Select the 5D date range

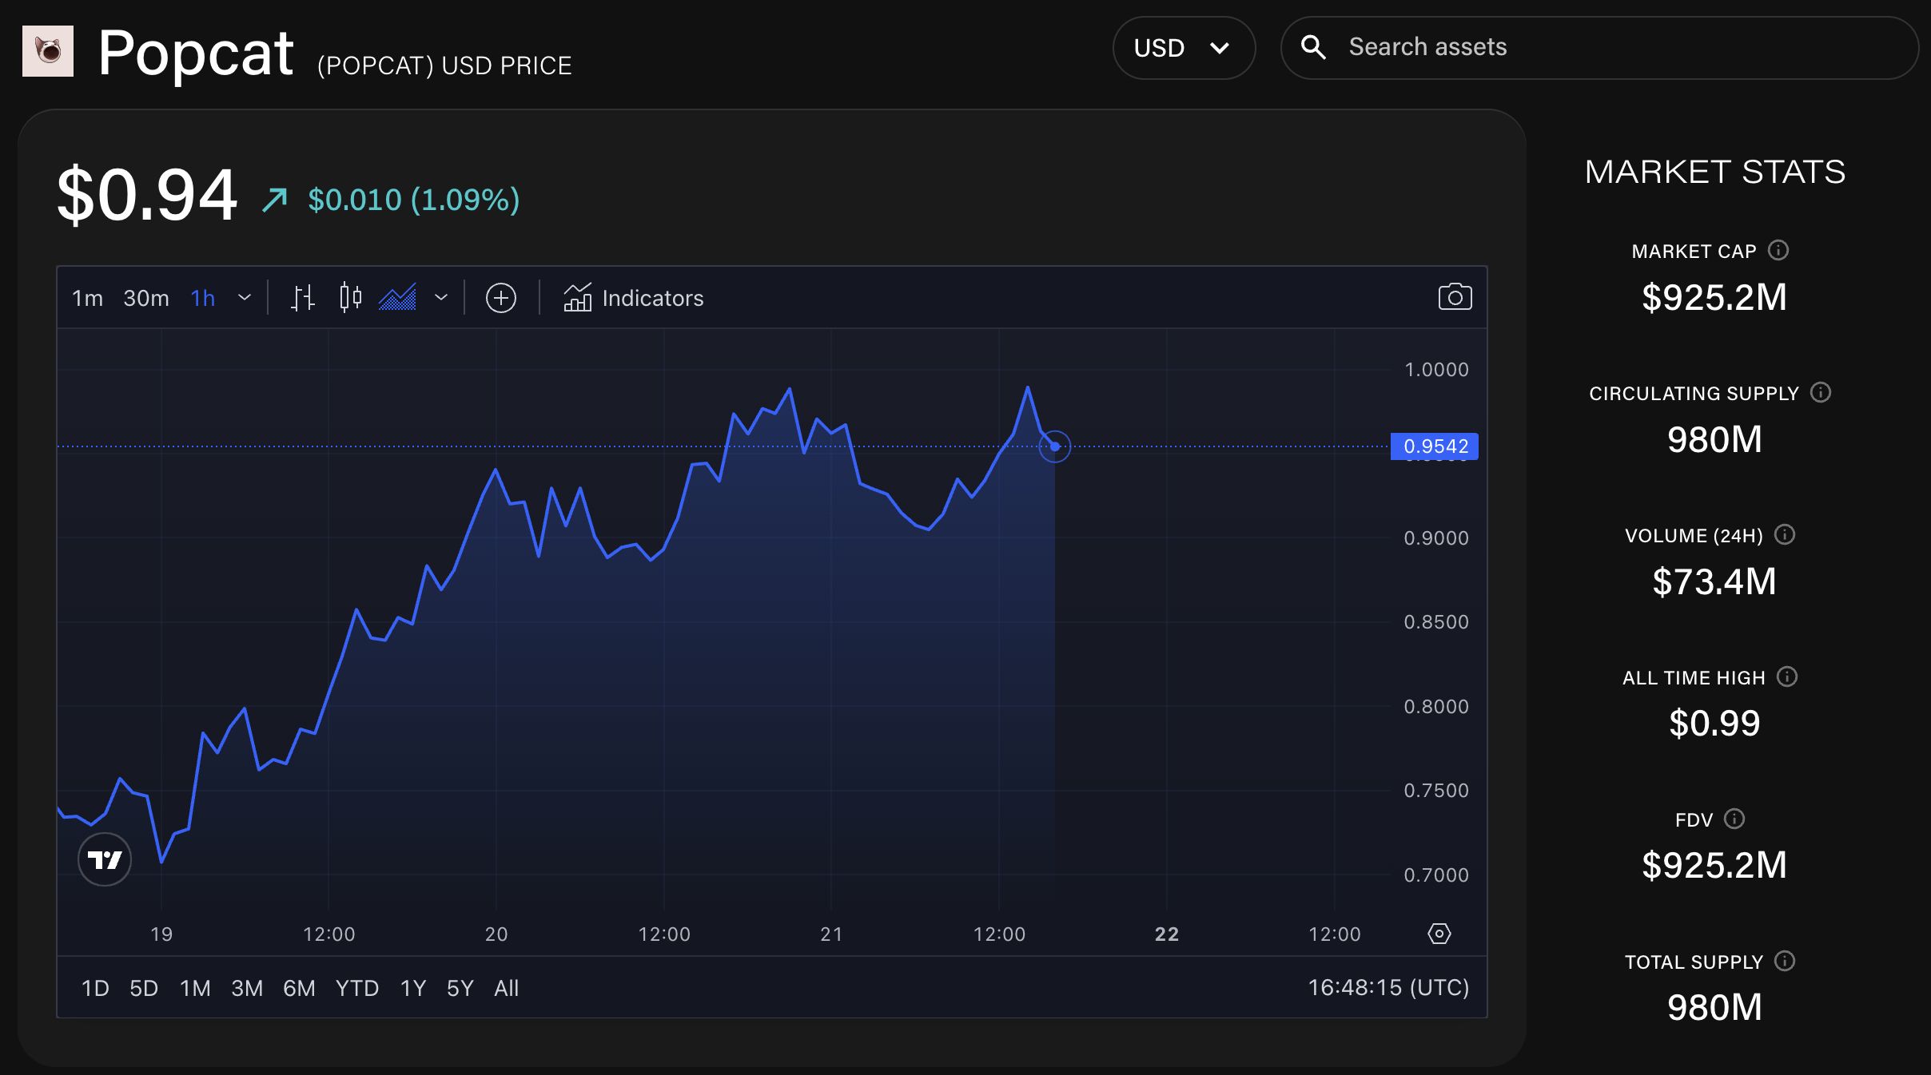[144, 989]
